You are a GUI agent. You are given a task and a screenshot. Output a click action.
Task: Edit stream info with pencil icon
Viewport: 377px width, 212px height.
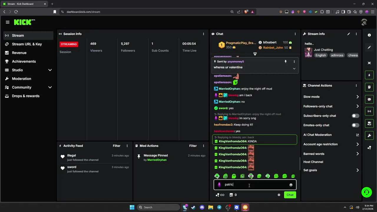(349, 34)
